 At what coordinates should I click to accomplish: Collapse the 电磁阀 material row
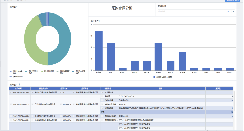click(102, 96)
